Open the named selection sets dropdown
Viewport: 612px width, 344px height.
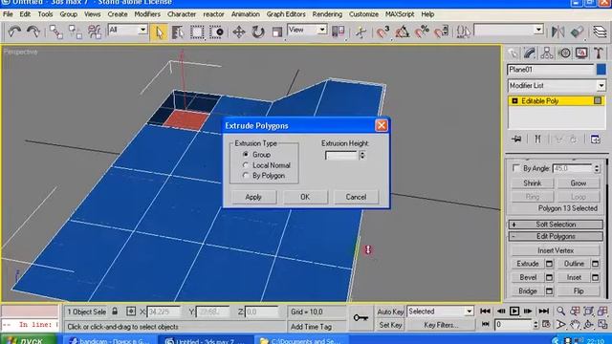click(x=538, y=30)
